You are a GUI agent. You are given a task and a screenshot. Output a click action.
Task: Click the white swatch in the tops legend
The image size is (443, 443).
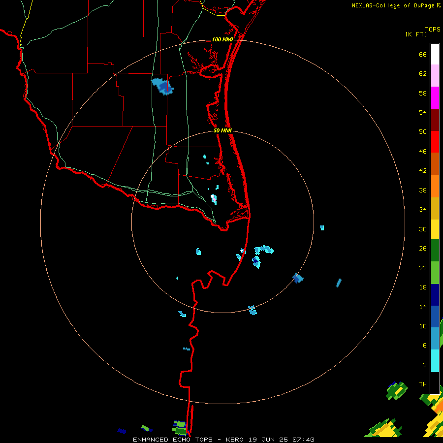(x=435, y=54)
